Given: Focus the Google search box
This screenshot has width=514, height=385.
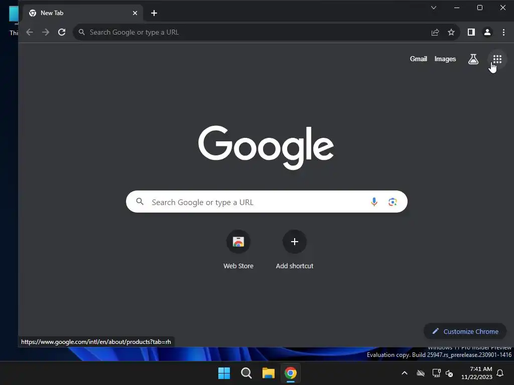Looking at the screenshot, I should [267, 202].
